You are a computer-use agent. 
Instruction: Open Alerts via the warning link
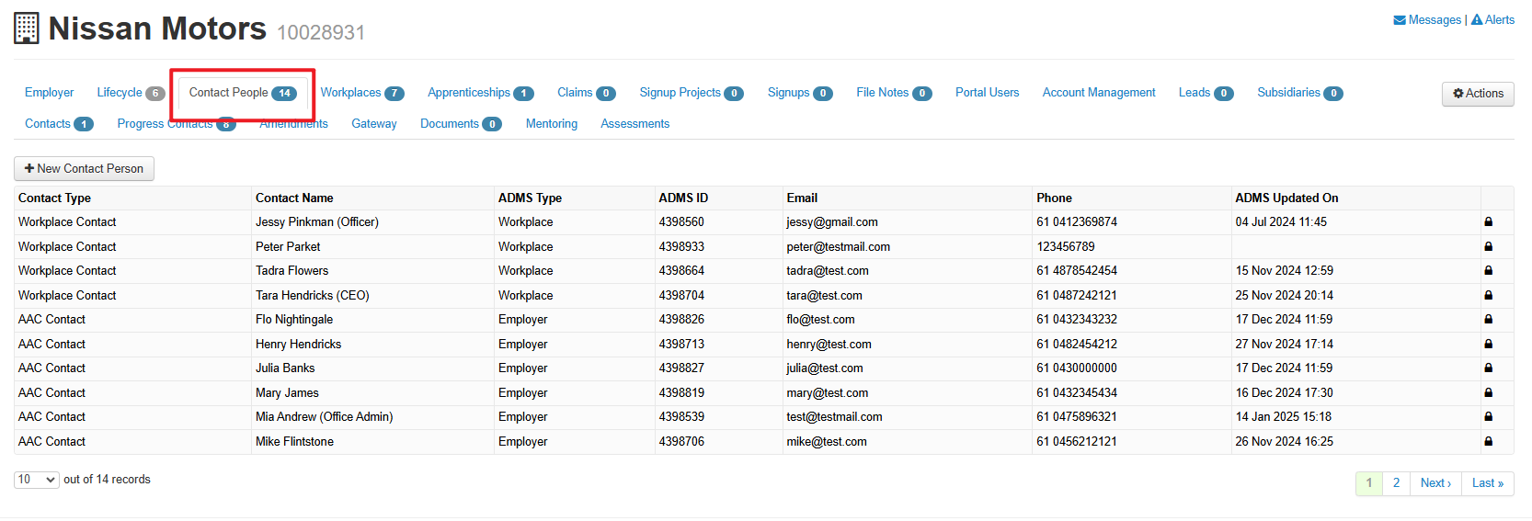1492,19
